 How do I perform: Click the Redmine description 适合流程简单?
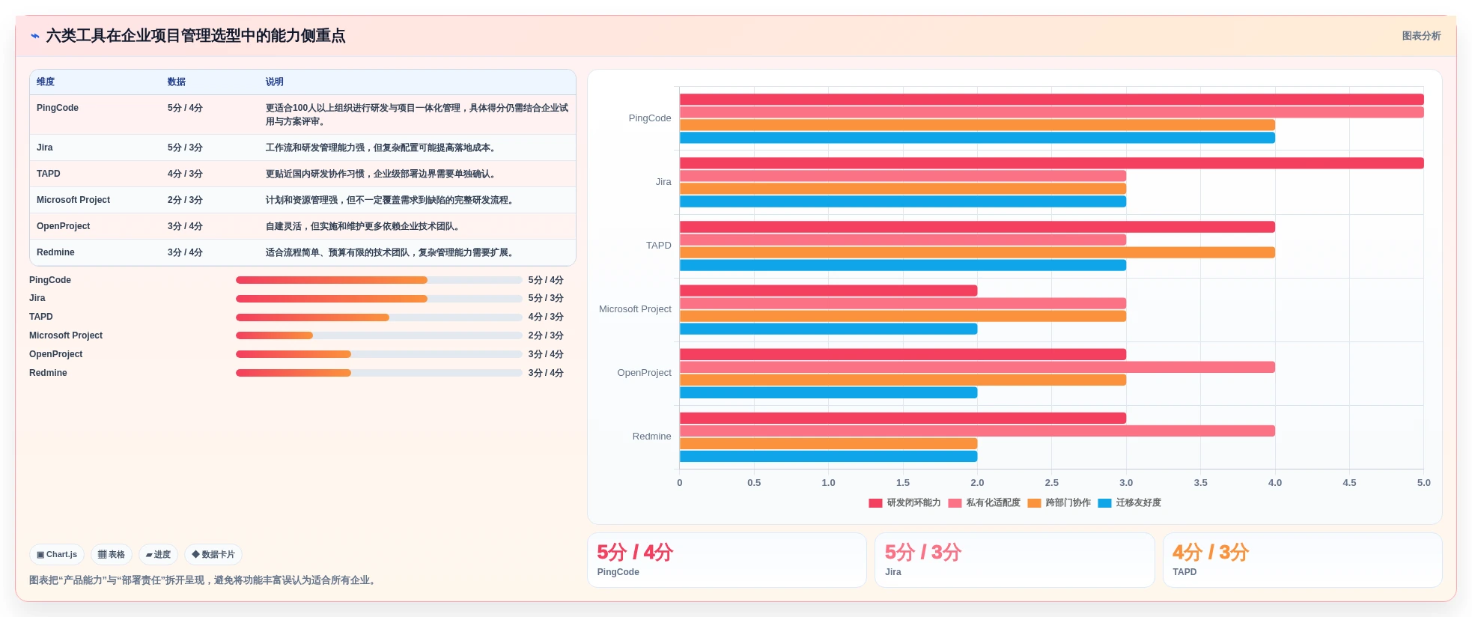(x=391, y=252)
